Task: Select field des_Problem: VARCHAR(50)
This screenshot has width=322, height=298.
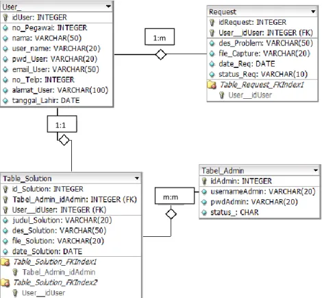Action: [x=266, y=43]
